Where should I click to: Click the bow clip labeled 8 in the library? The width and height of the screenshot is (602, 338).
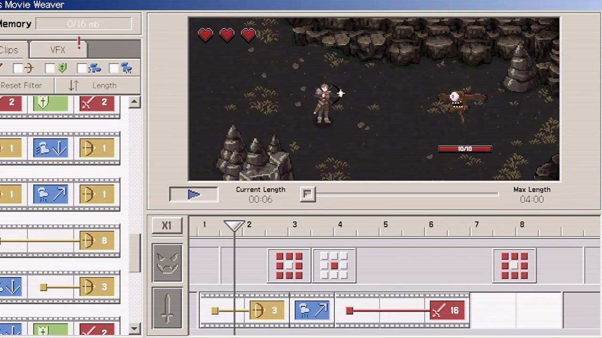(96, 241)
